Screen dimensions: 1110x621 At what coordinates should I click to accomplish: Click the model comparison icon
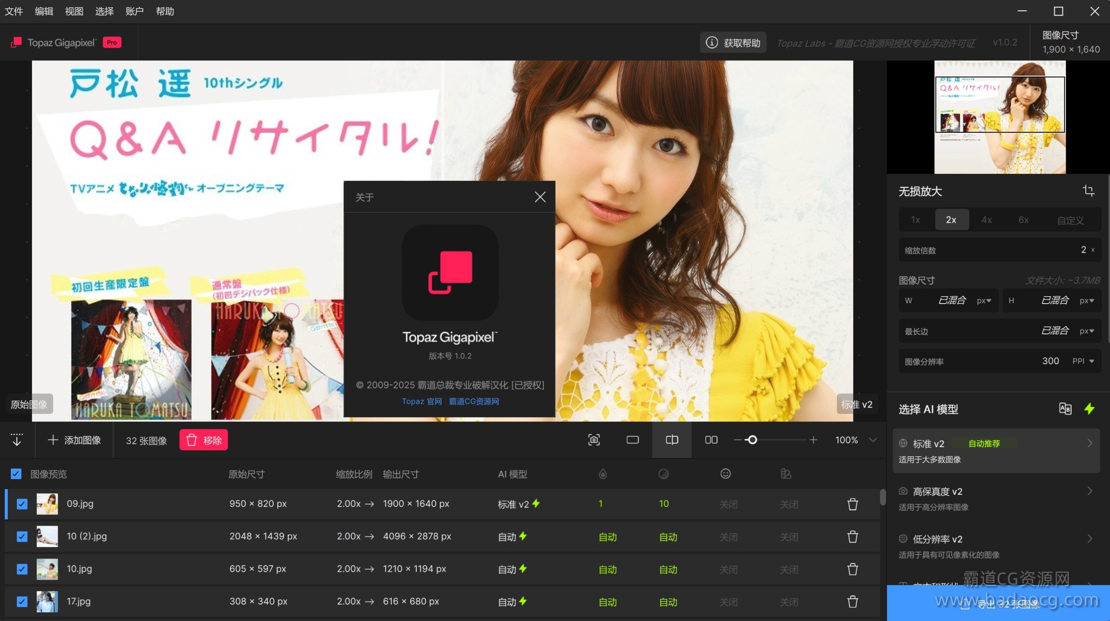(x=1065, y=409)
